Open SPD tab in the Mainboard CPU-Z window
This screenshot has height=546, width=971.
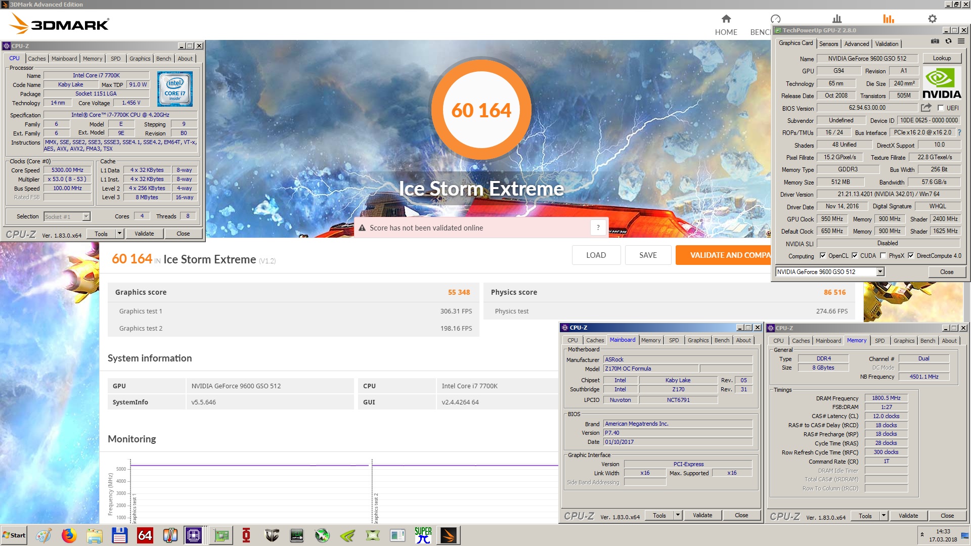tap(674, 340)
